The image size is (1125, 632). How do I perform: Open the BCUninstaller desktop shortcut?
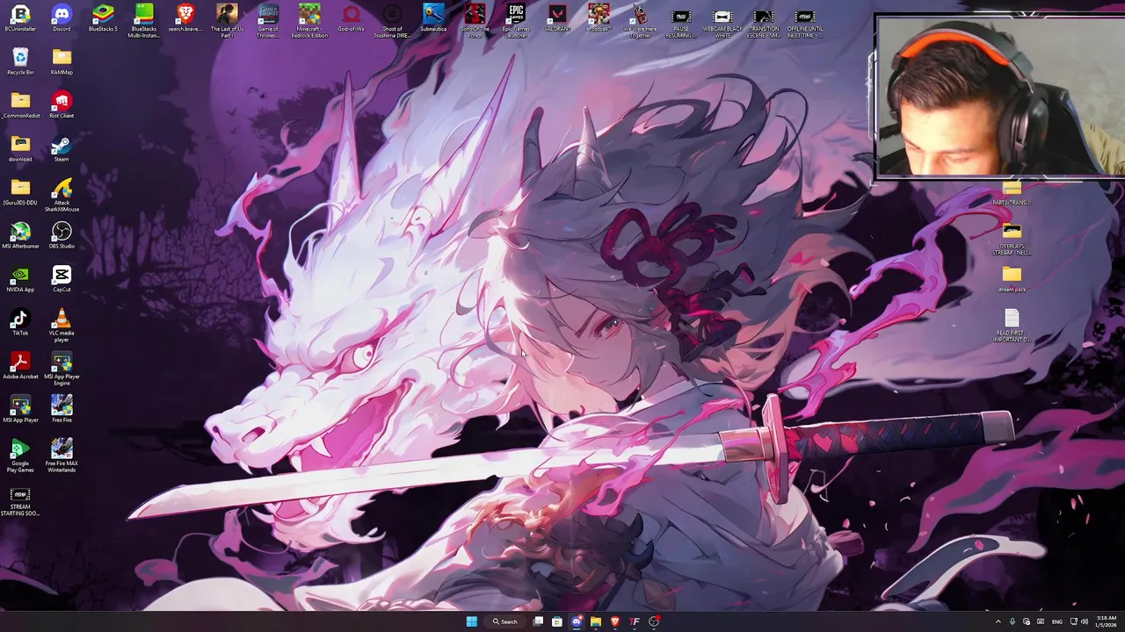click(20, 18)
